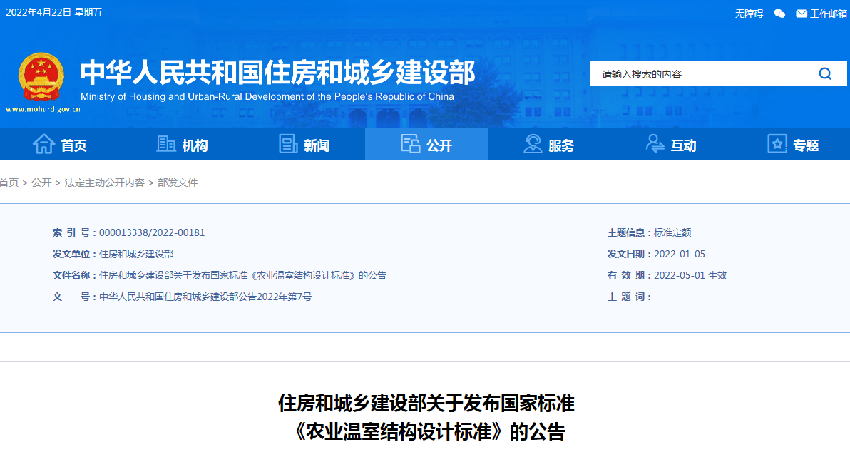Click the document icon beside 公开
Image resolution: width=850 pixels, height=452 pixels.
410,144
